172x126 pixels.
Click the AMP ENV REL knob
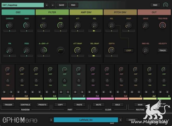point(95,25)
